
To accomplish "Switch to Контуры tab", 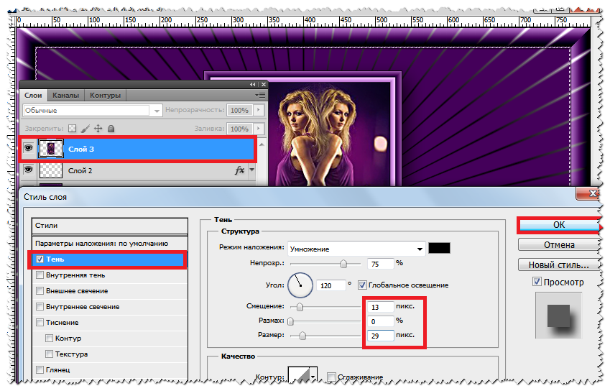I will [x=105, y=96].
